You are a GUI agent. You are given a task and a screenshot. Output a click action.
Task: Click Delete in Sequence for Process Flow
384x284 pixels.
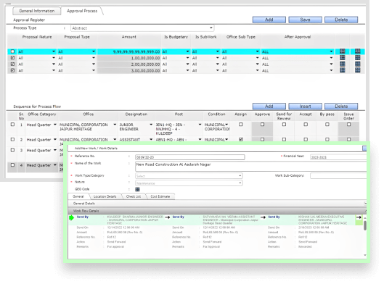coord(341,106)
